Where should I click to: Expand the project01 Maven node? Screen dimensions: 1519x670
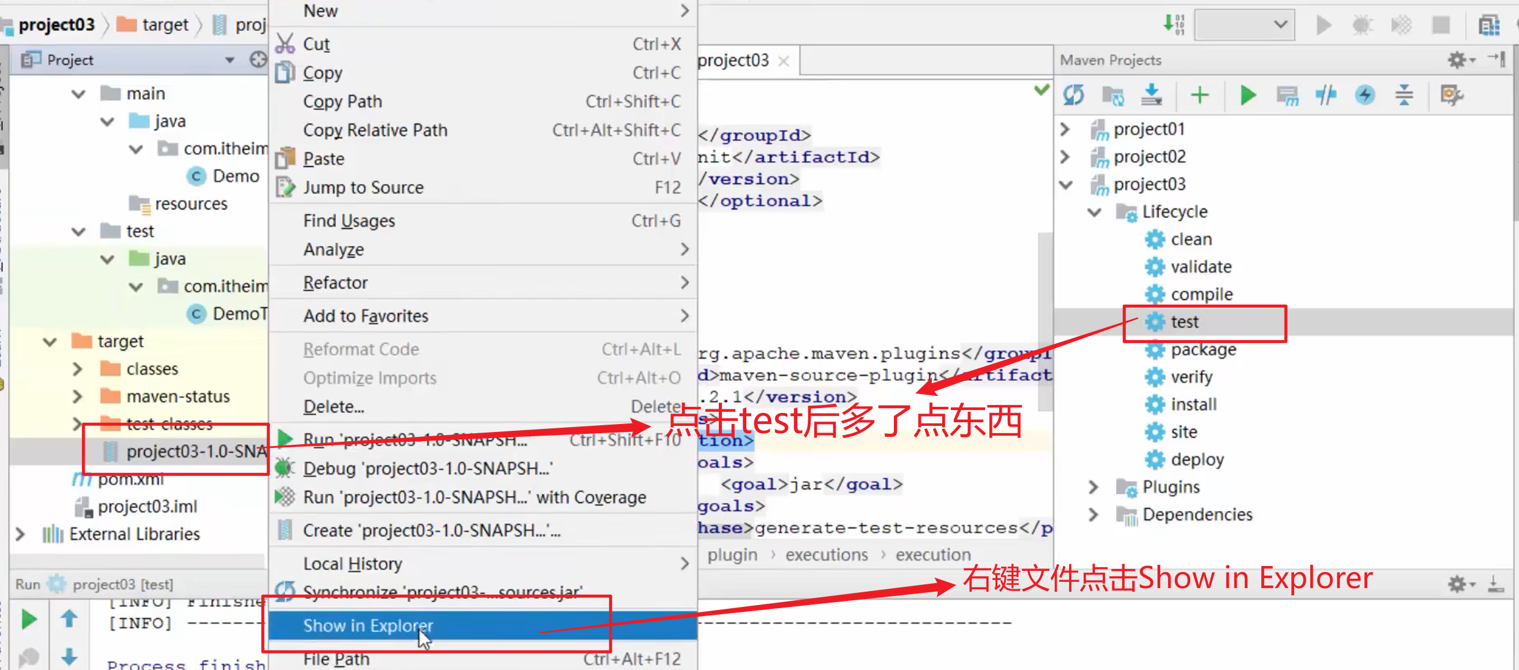coord(1065,129)
